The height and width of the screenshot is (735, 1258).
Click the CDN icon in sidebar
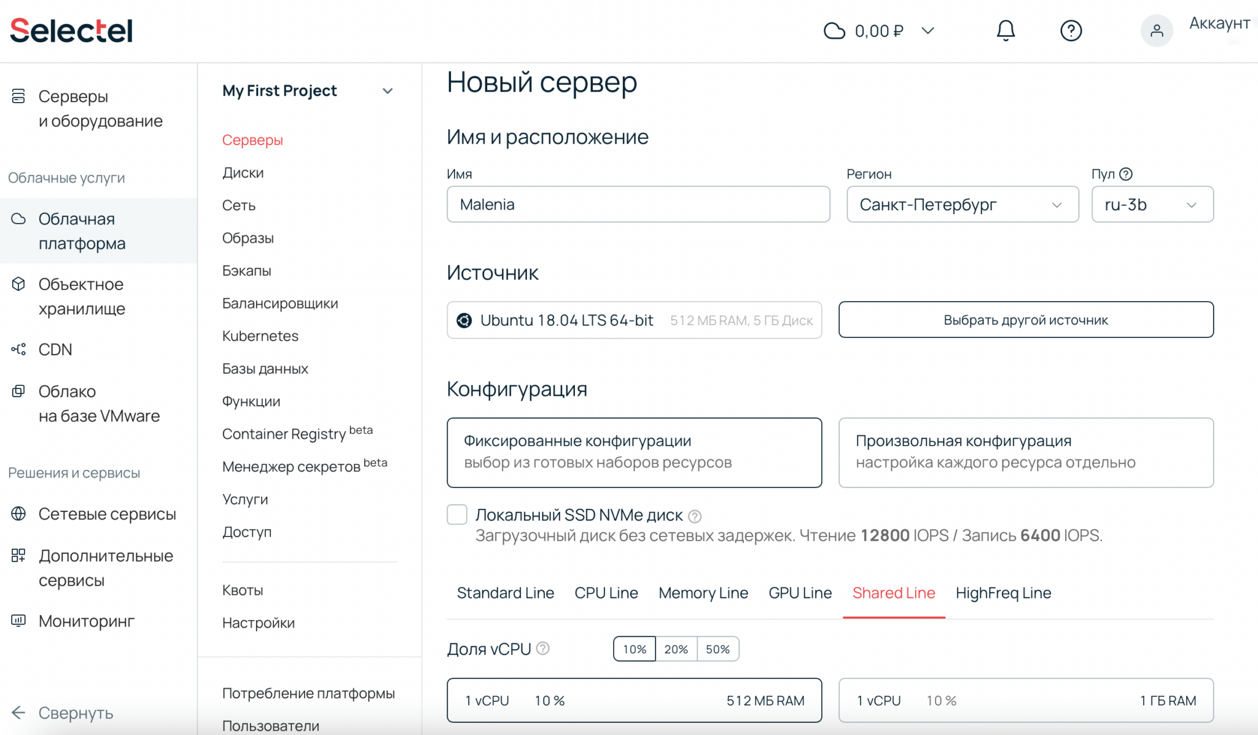(19, 350)
